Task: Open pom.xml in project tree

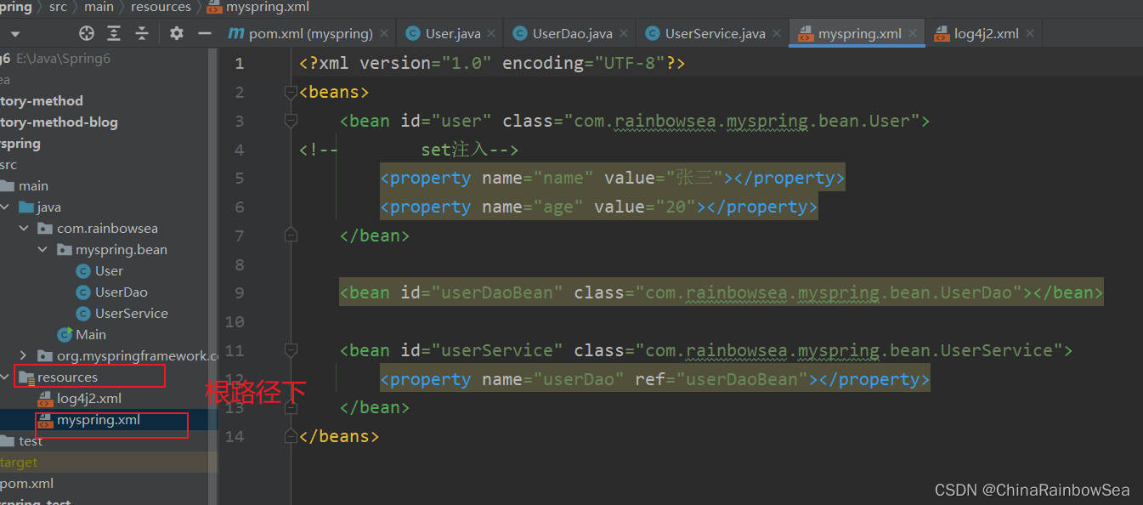Action: (26, 483)
